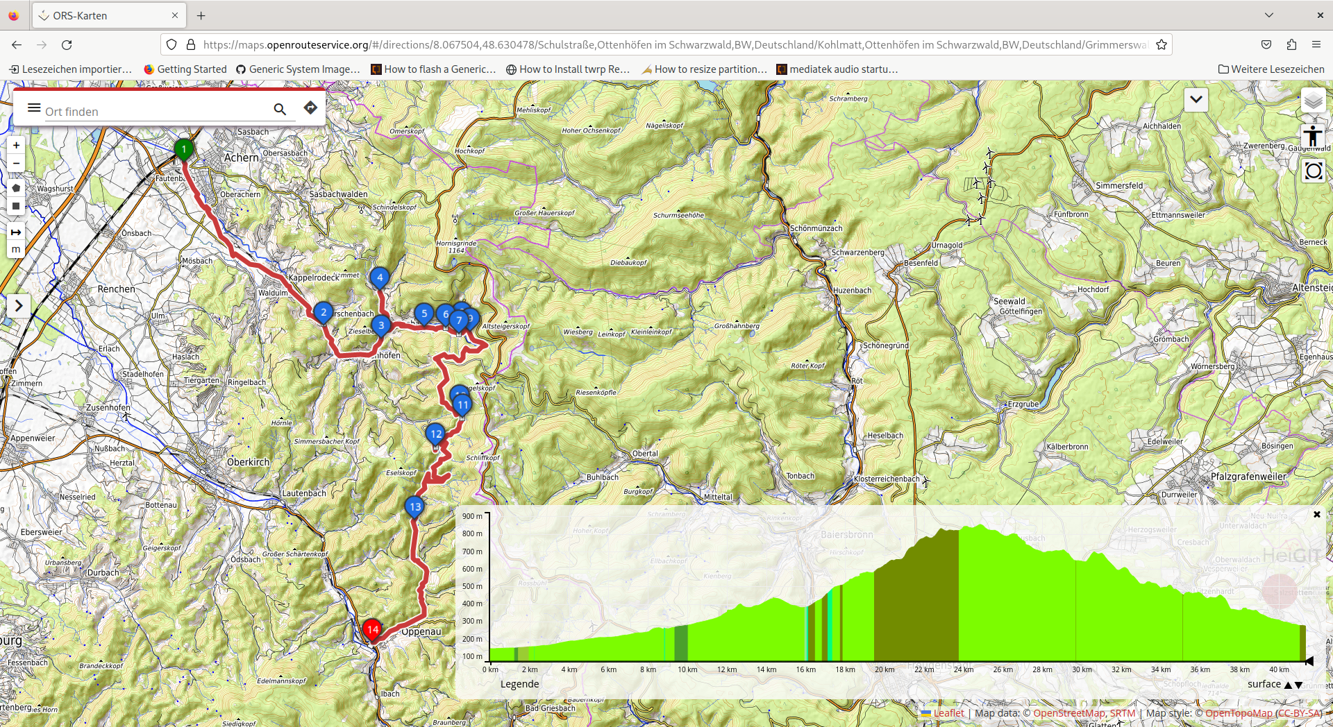Open the accessibility figure control
This screenshot has width=1333, height=727.
coord(1313,136)
